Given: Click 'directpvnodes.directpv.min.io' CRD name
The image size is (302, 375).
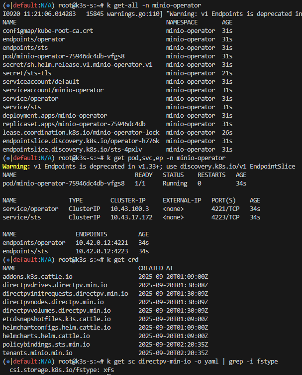Looking at the screenshot, I should coord(53,302).
